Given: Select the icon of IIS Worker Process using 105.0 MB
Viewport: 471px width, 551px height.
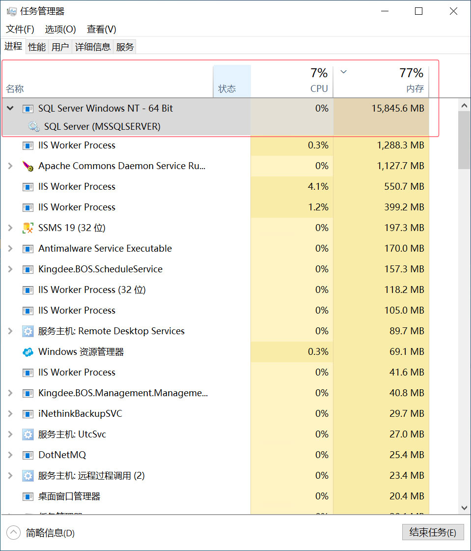Looking at the screenshot, I should (28, 311).
